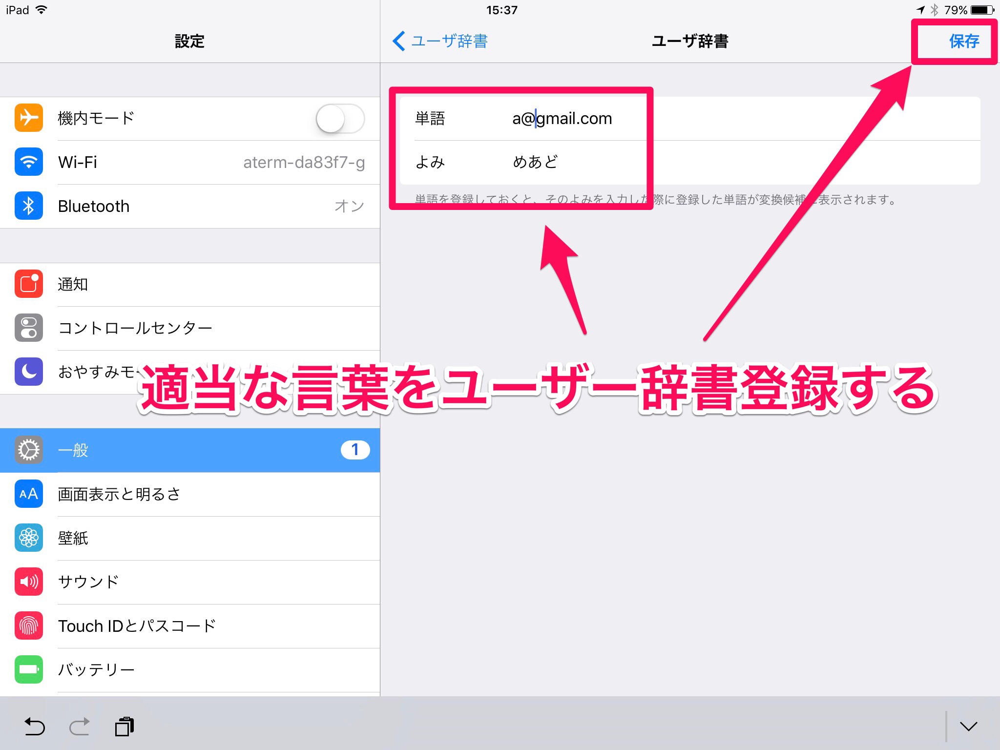Tap the Airplane Mode icon
Image resolution: width=1000 pixels, height=750 pixels.
pyautogui.click(x=29, y=118)
